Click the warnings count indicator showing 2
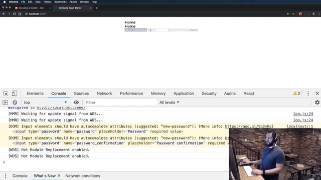The width and height of the screenshot is (321, 180). point(296,93)
